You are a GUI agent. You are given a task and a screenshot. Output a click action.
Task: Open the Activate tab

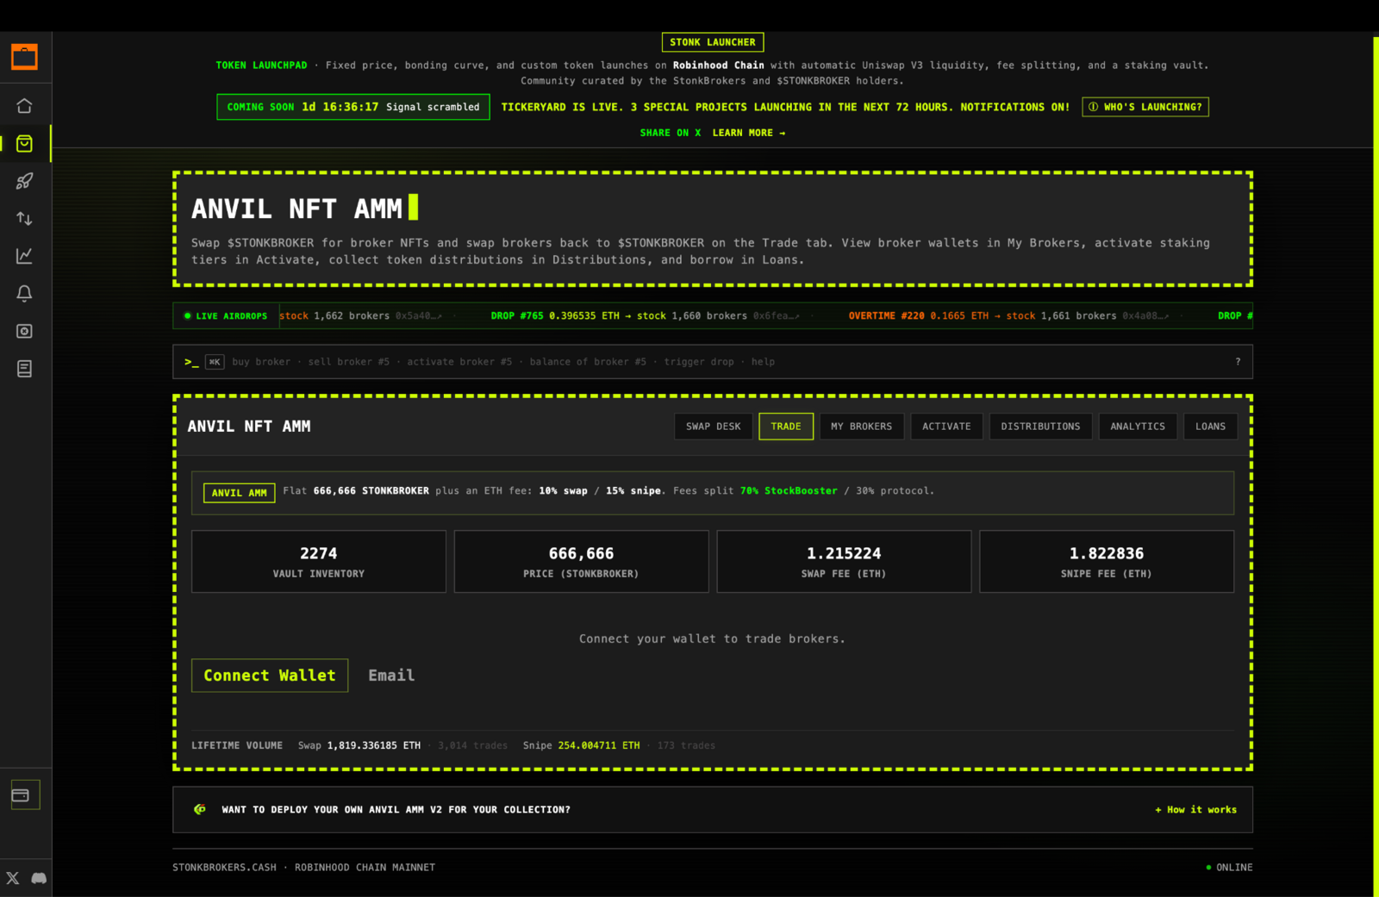click(946, 427)
